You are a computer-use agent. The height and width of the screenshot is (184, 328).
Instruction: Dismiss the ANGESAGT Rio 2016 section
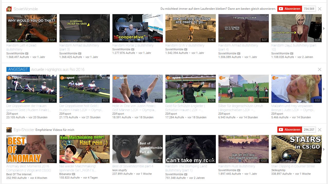[x=320, y=70]
